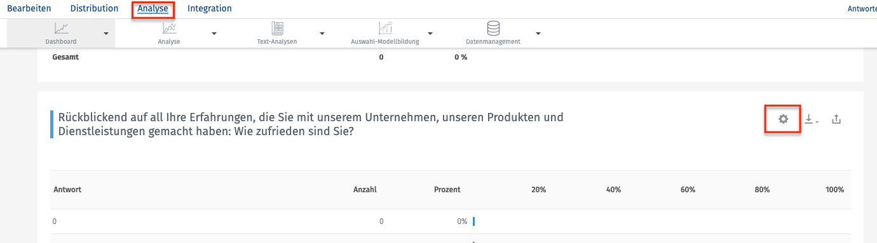Click the 100% axis label
877x243 pixels.
pos(834,190)
